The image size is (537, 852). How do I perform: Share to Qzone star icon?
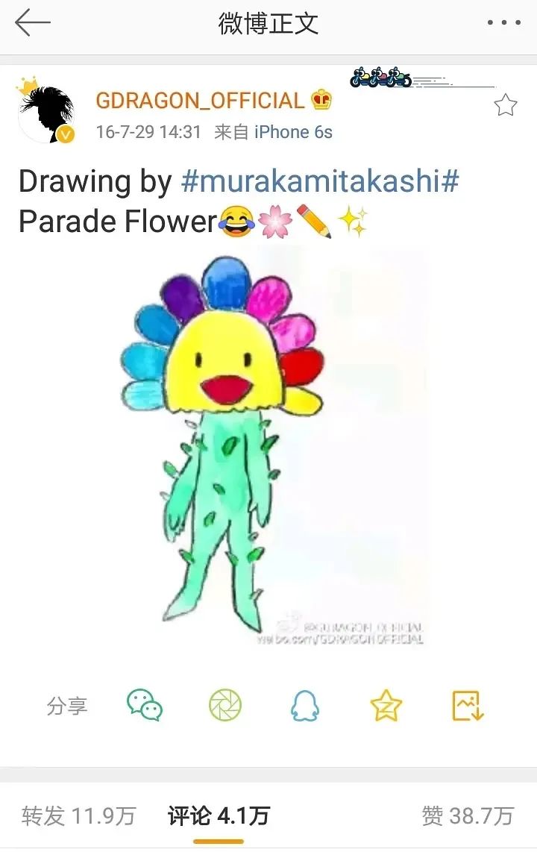[386, 705]
